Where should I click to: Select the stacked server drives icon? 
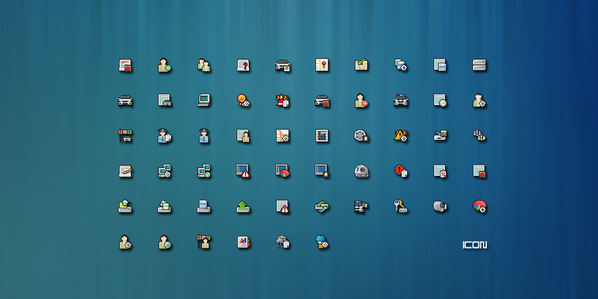[x=479, y=65]
